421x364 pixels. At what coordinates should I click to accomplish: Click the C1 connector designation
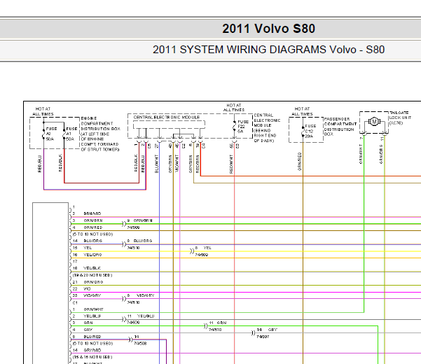coord(75,302)
